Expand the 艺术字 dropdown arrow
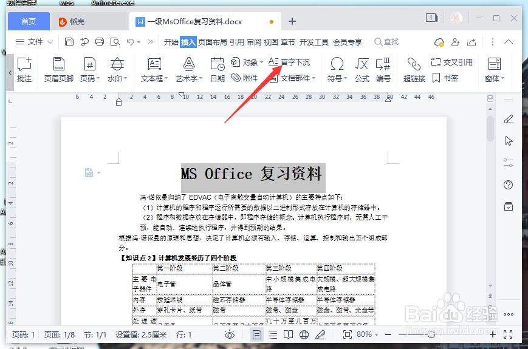 201,78
